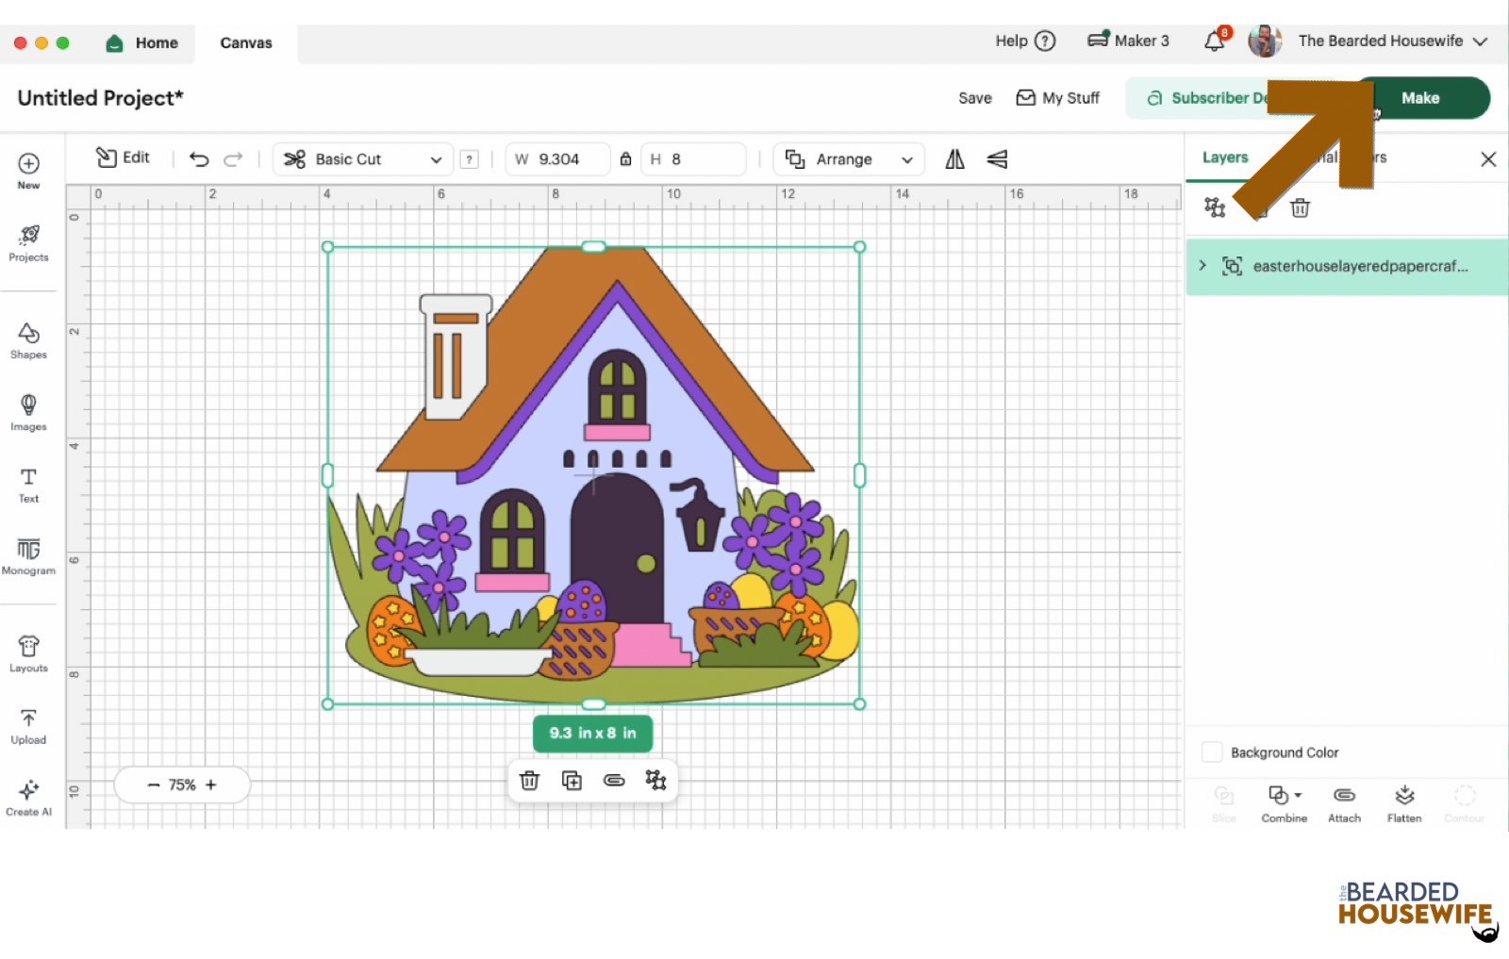Attach selection from the floating canvas toolbar

(x=614, y=781)
